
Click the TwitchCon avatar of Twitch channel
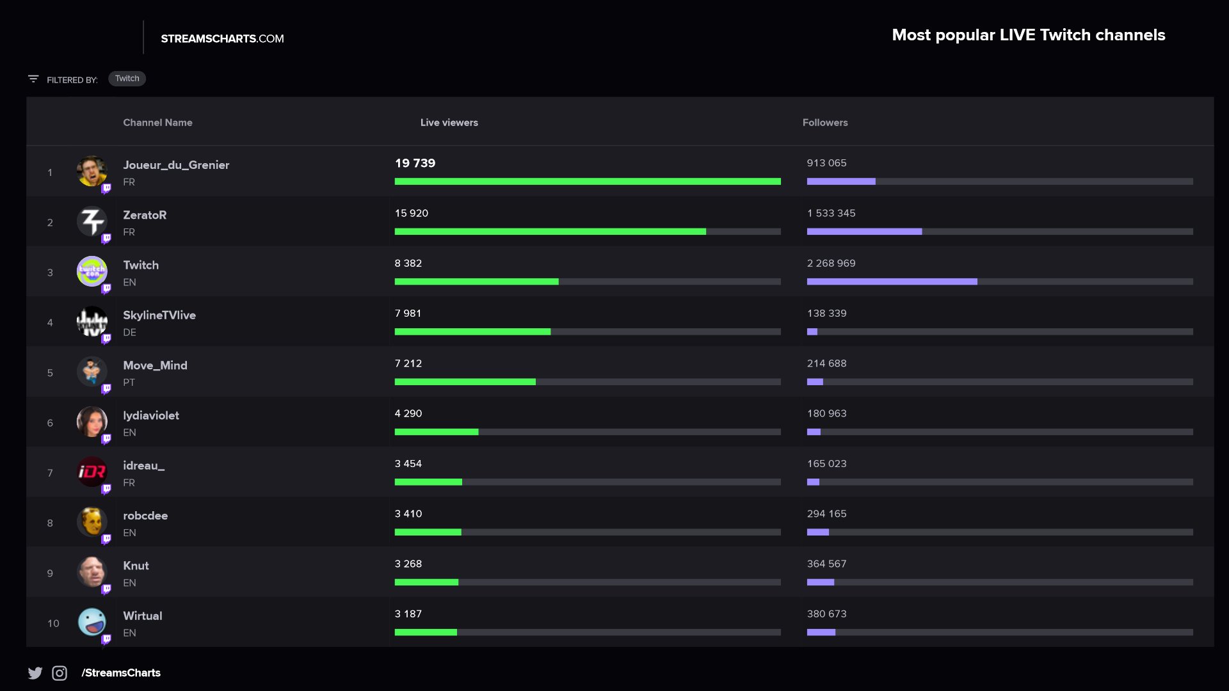pos(92,271)
